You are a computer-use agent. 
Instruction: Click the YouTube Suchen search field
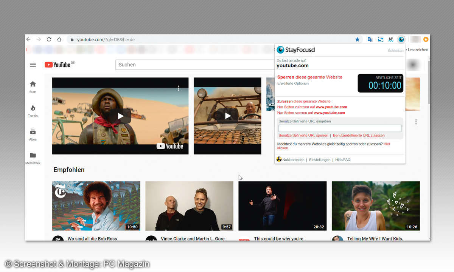(195, 65)
